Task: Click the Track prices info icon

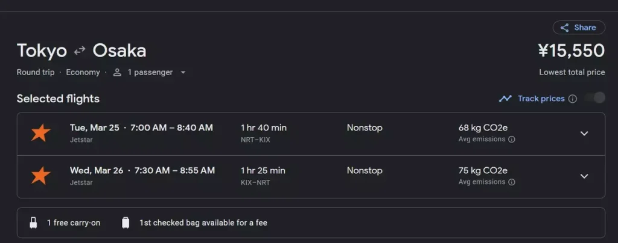Action: 573,99
